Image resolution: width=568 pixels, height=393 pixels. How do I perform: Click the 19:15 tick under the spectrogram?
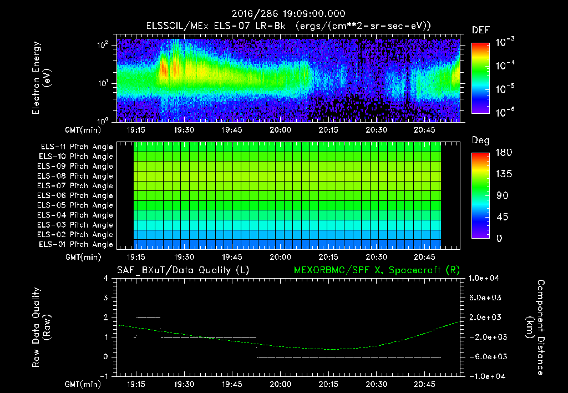136,130
